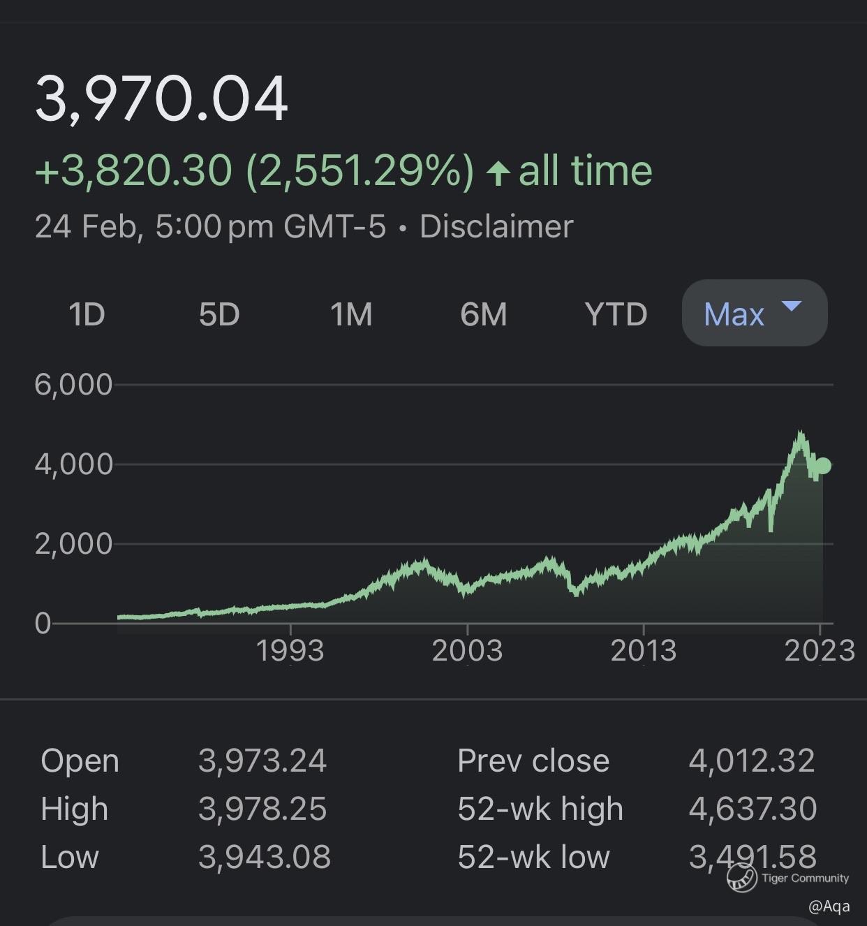Click the green up arrow icon
This screenshot has height=926, width=867.
click(498, 172)
